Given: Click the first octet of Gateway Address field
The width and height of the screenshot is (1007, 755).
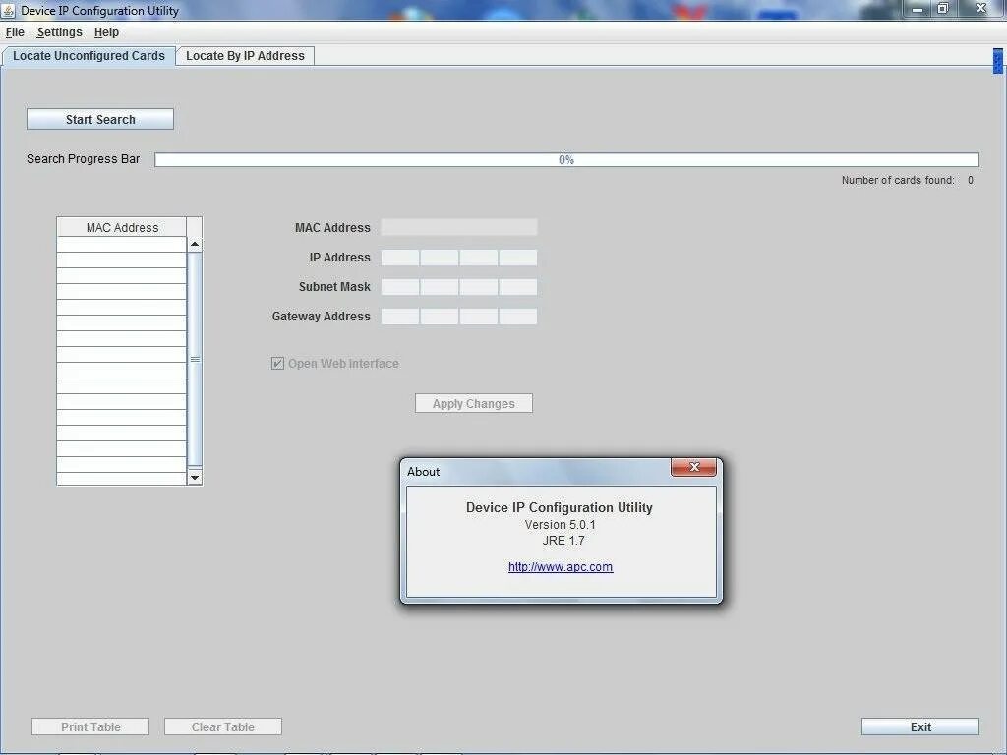Looking at the screenshot, I should tap(400, 317).
